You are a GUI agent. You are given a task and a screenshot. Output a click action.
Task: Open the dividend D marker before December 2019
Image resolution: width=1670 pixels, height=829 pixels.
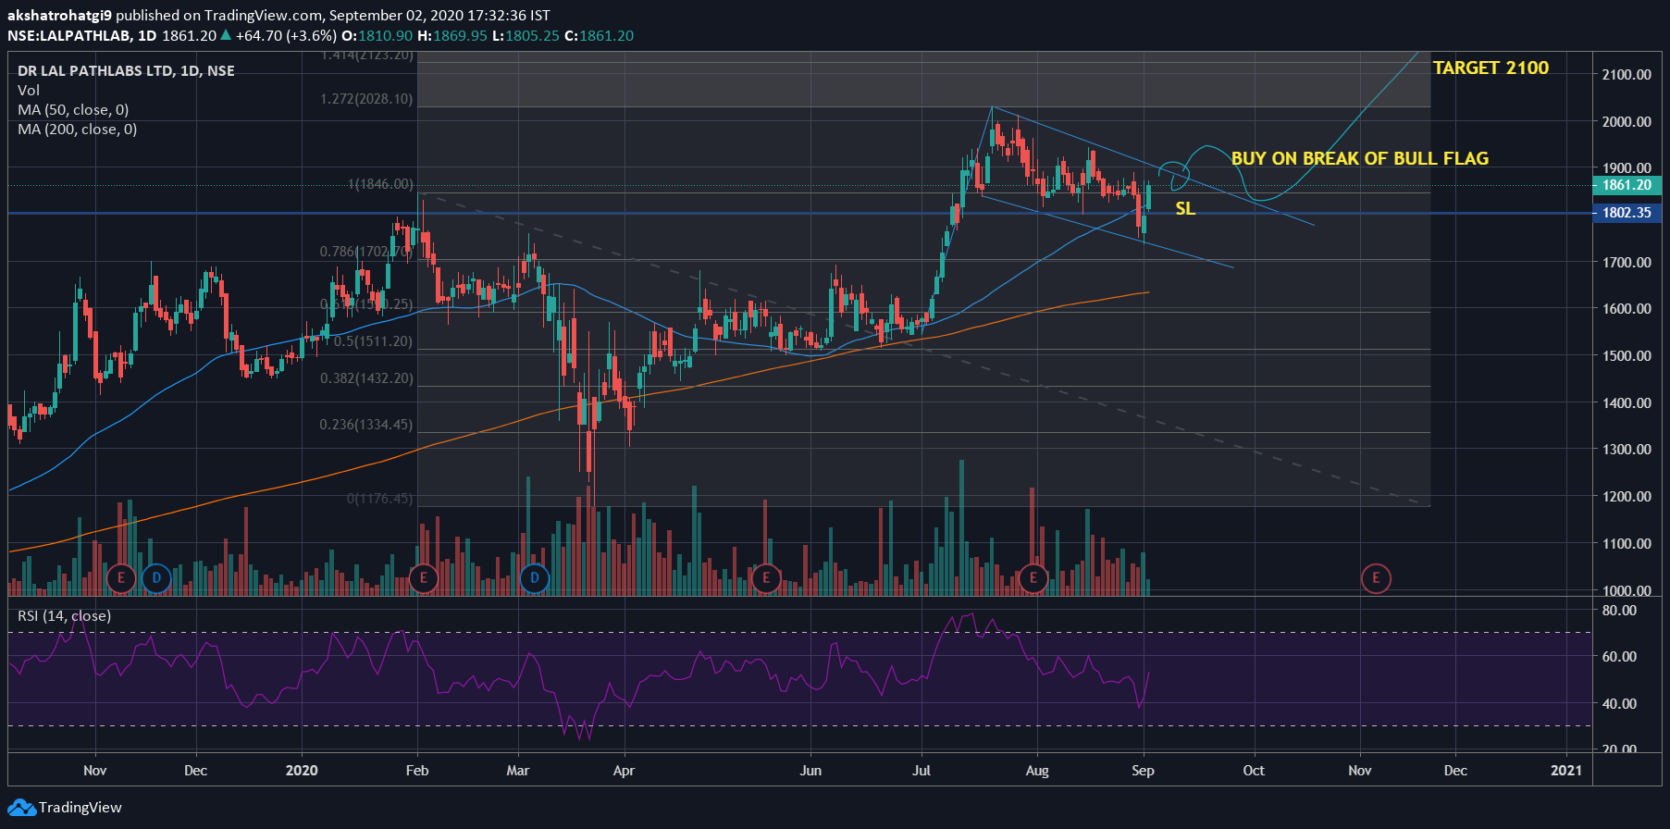[x=156, y=578]
